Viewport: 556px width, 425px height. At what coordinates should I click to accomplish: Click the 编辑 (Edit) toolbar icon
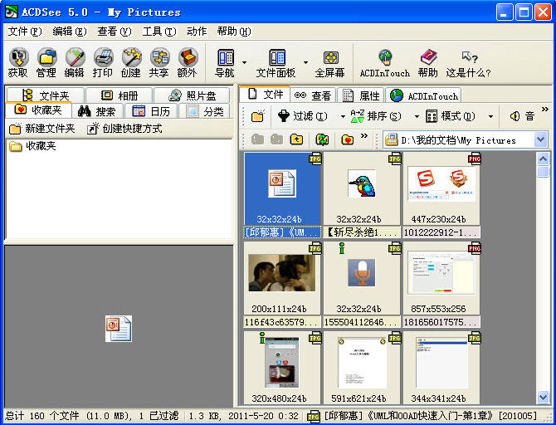75,62
